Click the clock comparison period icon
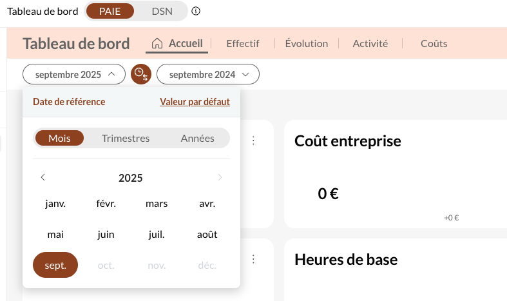 pyautogui.click(x=140, y=75)
